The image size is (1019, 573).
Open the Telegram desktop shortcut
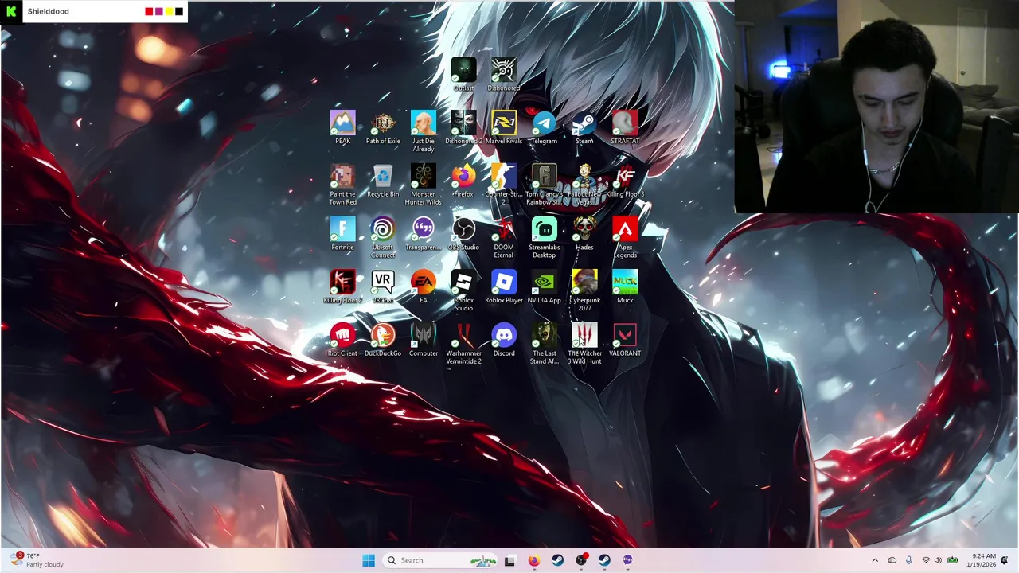pyautogui.click(x=545, y=127)
